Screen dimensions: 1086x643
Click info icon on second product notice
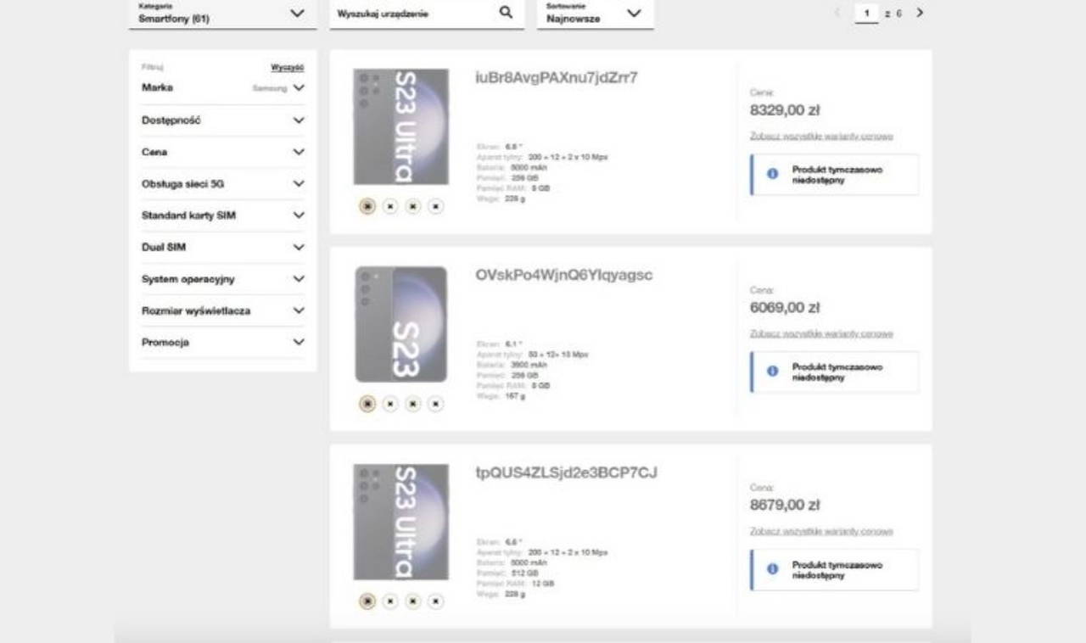(x=772, y=372)
